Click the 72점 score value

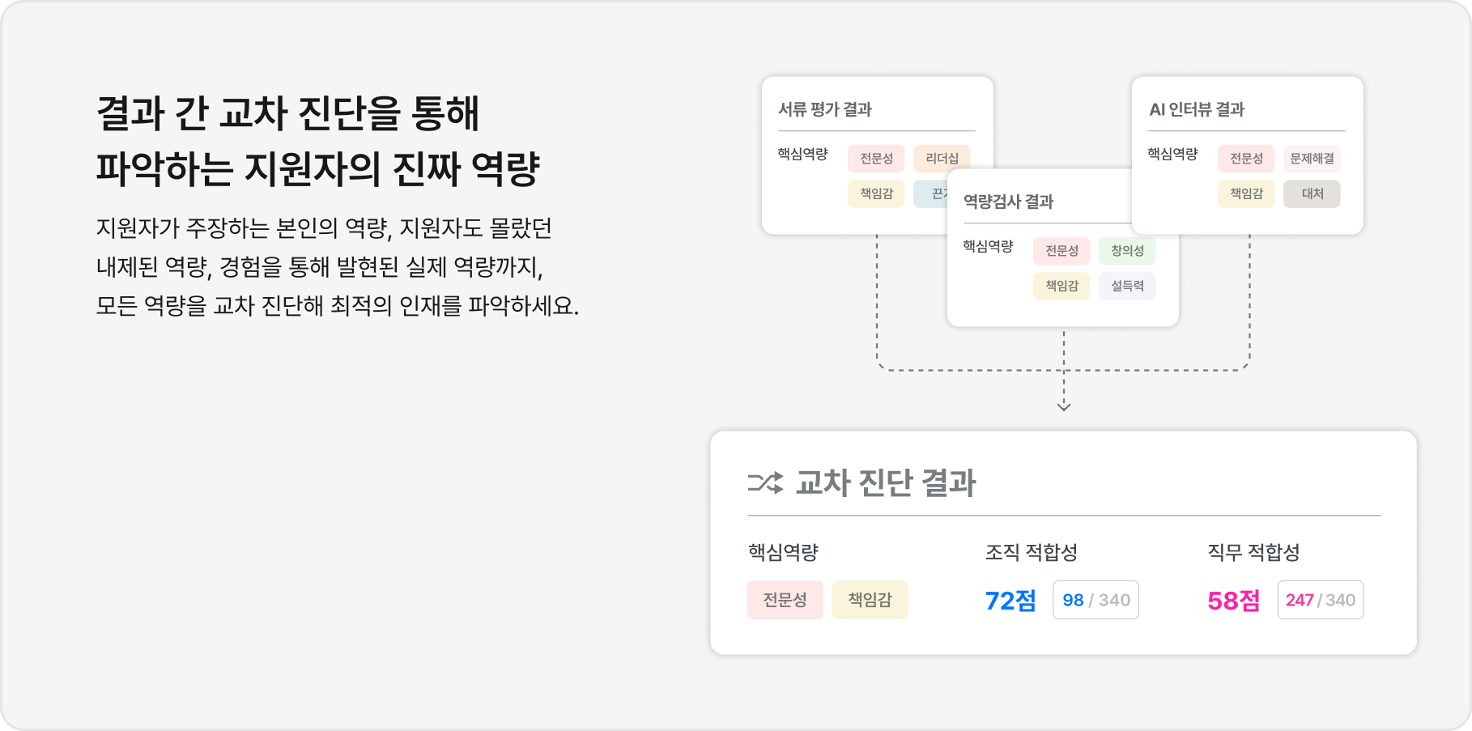[1010, 600]
